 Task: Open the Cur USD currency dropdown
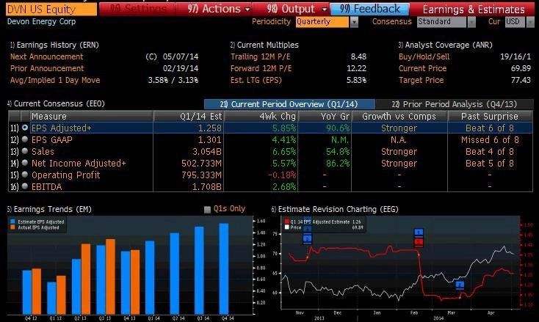coord(530,22)
